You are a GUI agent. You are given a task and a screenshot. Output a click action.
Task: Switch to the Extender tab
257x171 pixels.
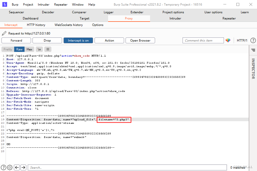click(137, 12)
